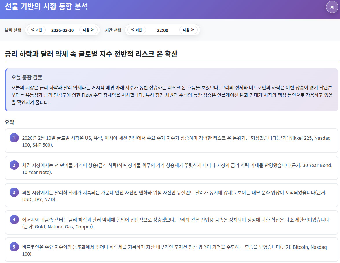Toggle the dark mode theme button
The width and height of the screenshot is (340, 263).
pyautogui.click(x=332, y=7)
